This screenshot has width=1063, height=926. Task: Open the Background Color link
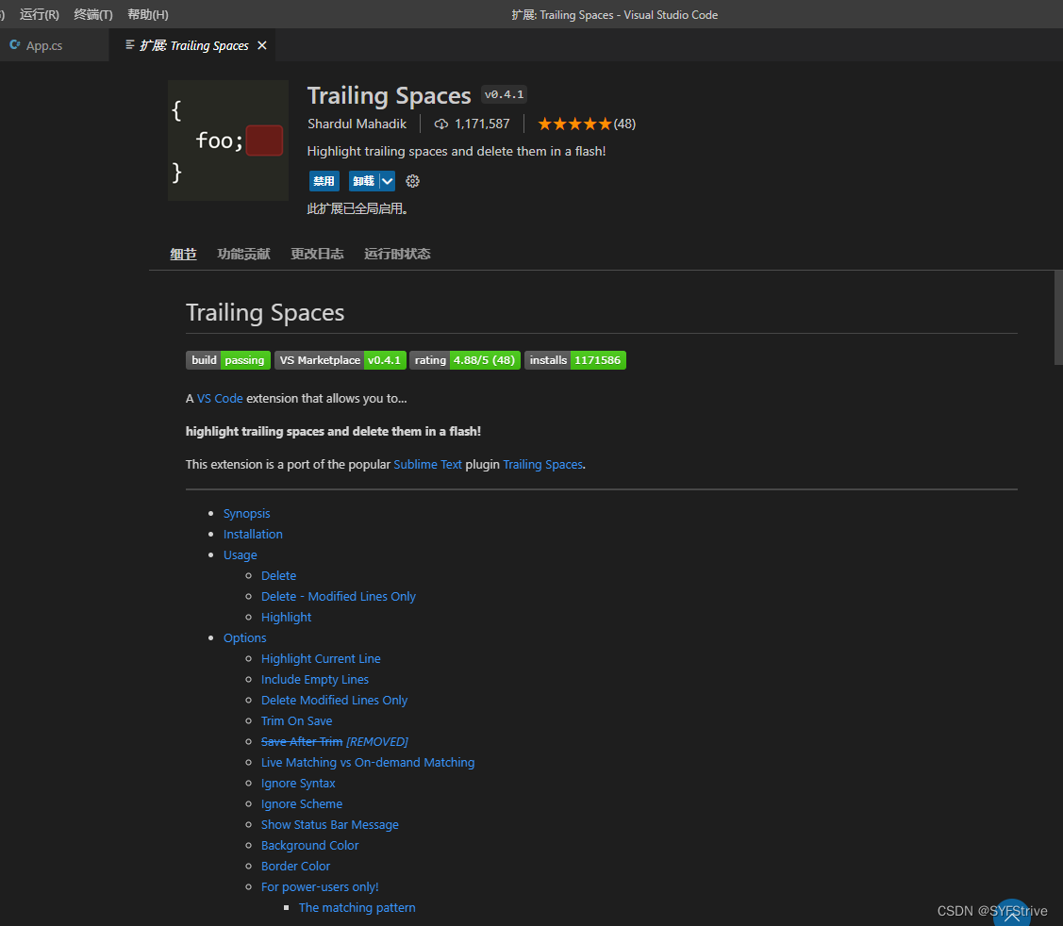(x=309, y=846)
